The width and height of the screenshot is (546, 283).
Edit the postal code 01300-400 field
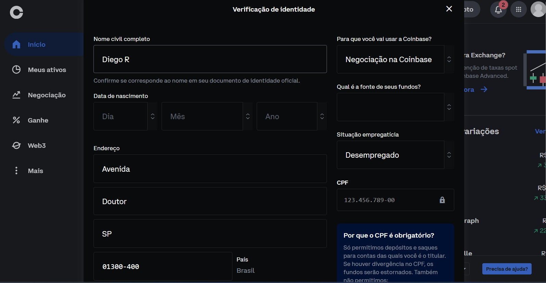click(x=163, y=266)
